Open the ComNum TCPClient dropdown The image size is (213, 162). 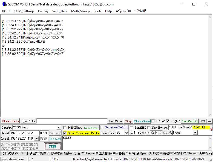tap(59, 128)
